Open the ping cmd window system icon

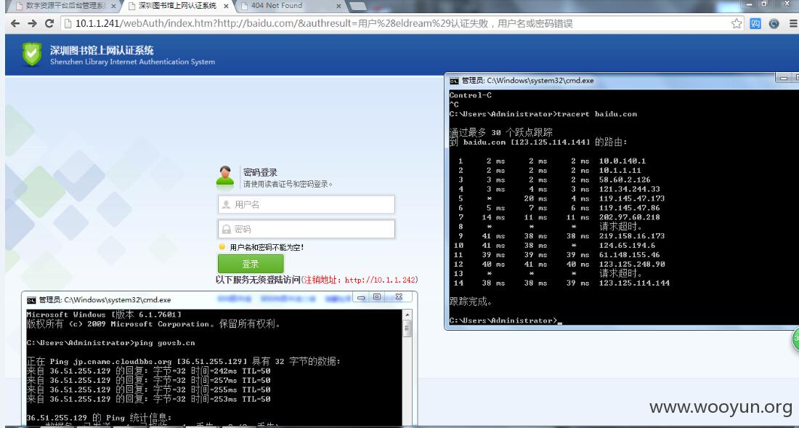pos(31,300)
